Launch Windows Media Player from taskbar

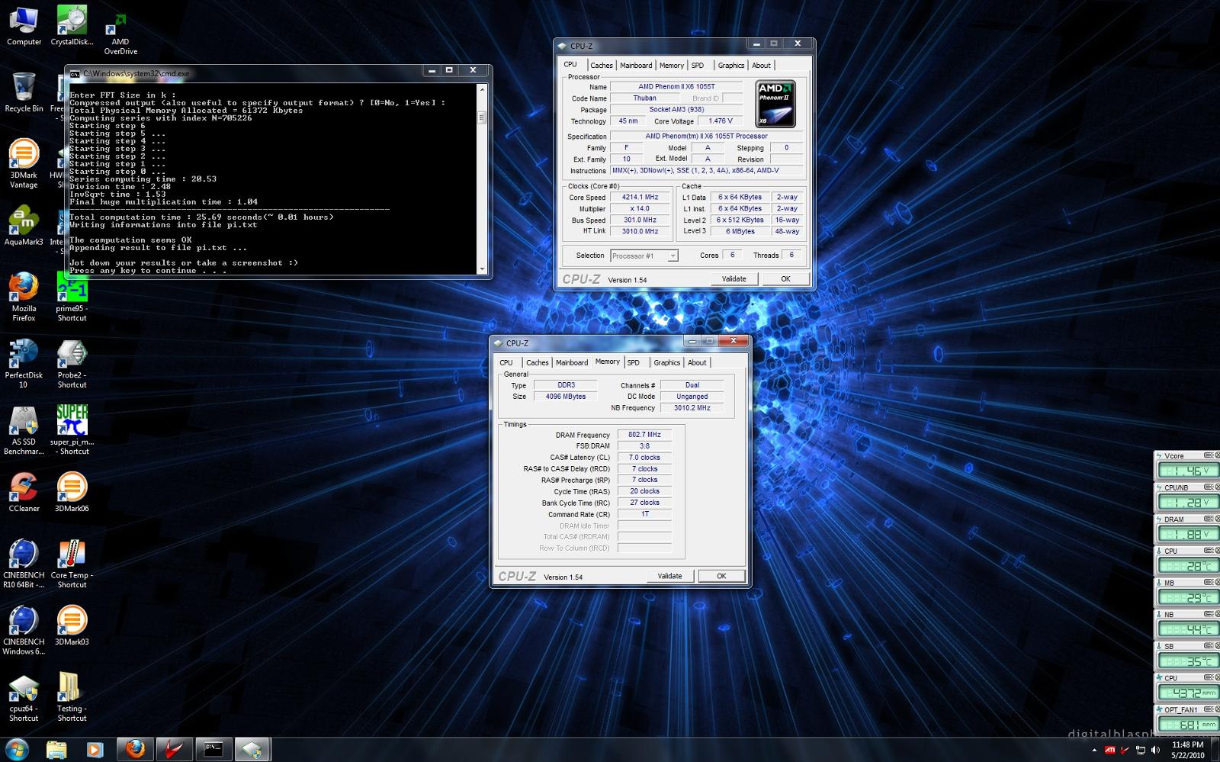(x=95, y=750)
